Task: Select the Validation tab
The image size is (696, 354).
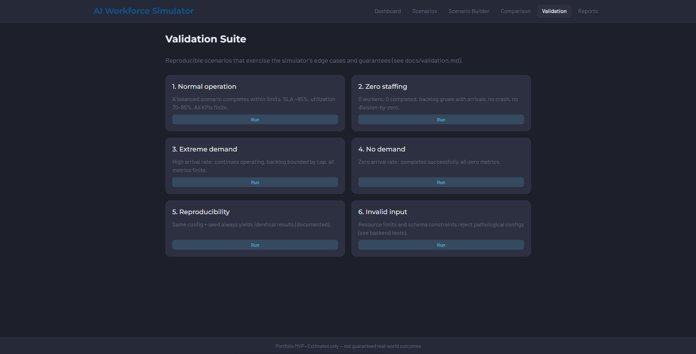Action: (554, 11)
